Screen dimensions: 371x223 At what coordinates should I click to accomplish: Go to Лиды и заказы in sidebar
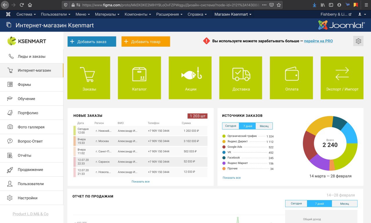coord(31,56)
